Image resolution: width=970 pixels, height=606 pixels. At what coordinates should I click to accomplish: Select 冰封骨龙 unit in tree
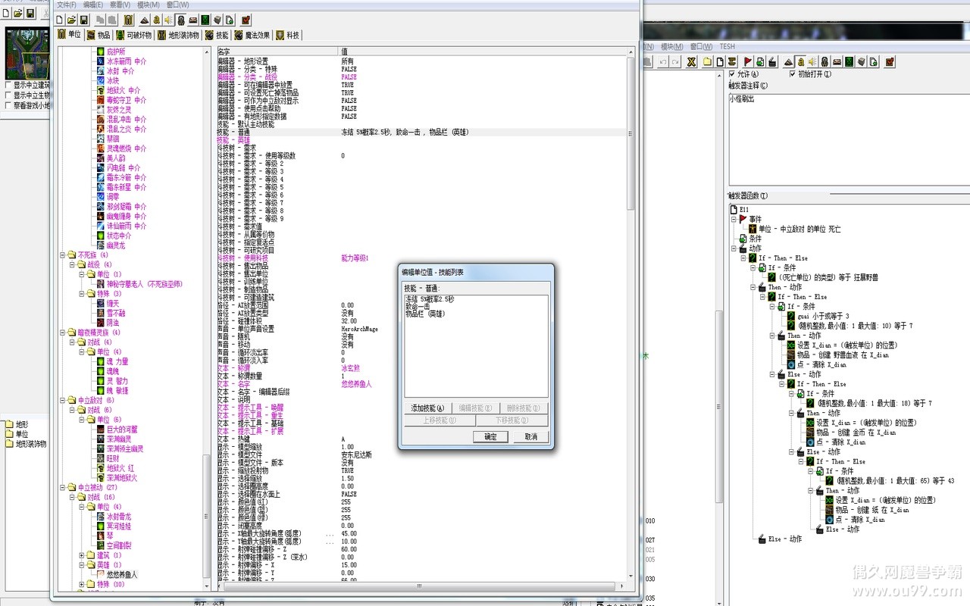pos(120,517)
